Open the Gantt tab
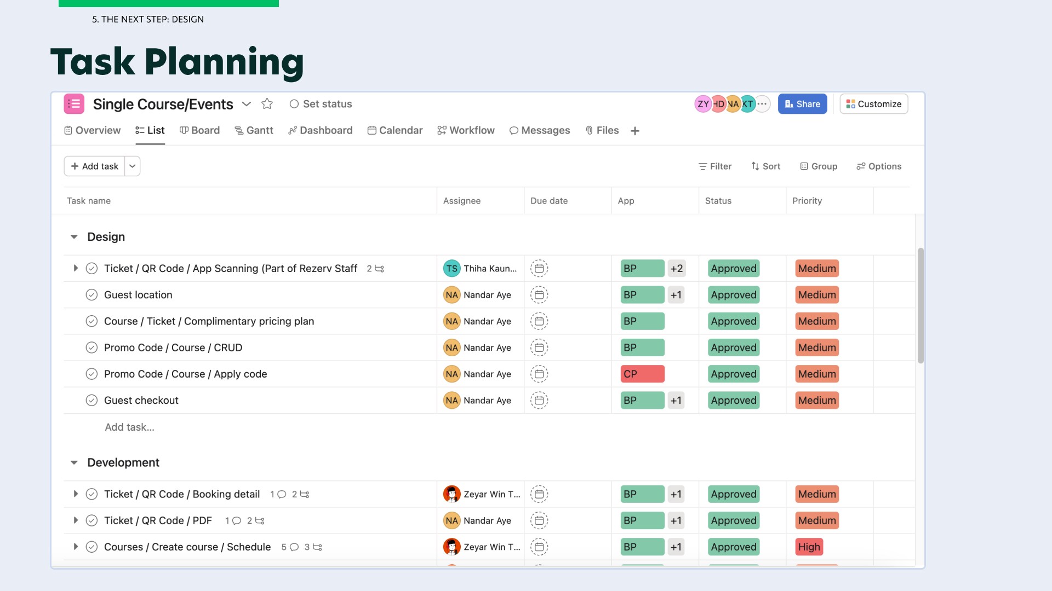This screenshot has height=591, width=1052. click(254, 131)
